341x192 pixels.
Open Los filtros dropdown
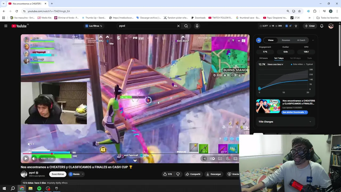(94, 26)
